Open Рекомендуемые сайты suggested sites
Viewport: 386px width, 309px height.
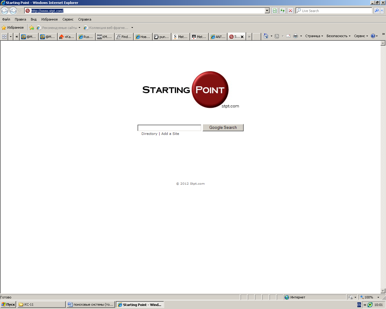click(59, 28)
